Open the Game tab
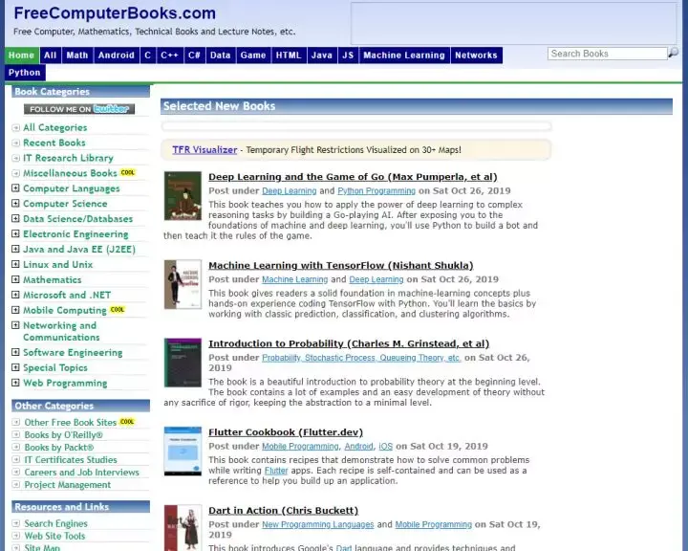Viewport: 688px width, 551px height. (253, 55)
